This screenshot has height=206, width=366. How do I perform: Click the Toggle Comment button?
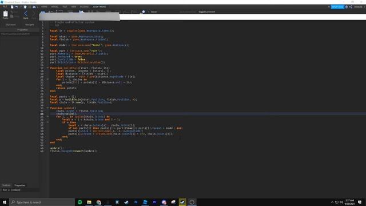coord(207,11)
